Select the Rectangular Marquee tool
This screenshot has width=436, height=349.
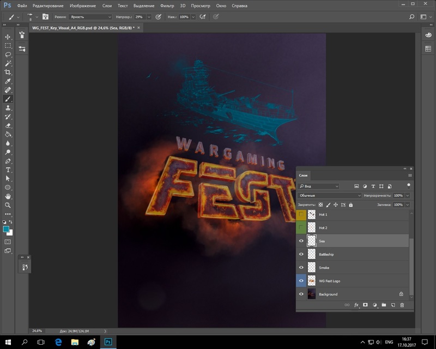[8, 46]
